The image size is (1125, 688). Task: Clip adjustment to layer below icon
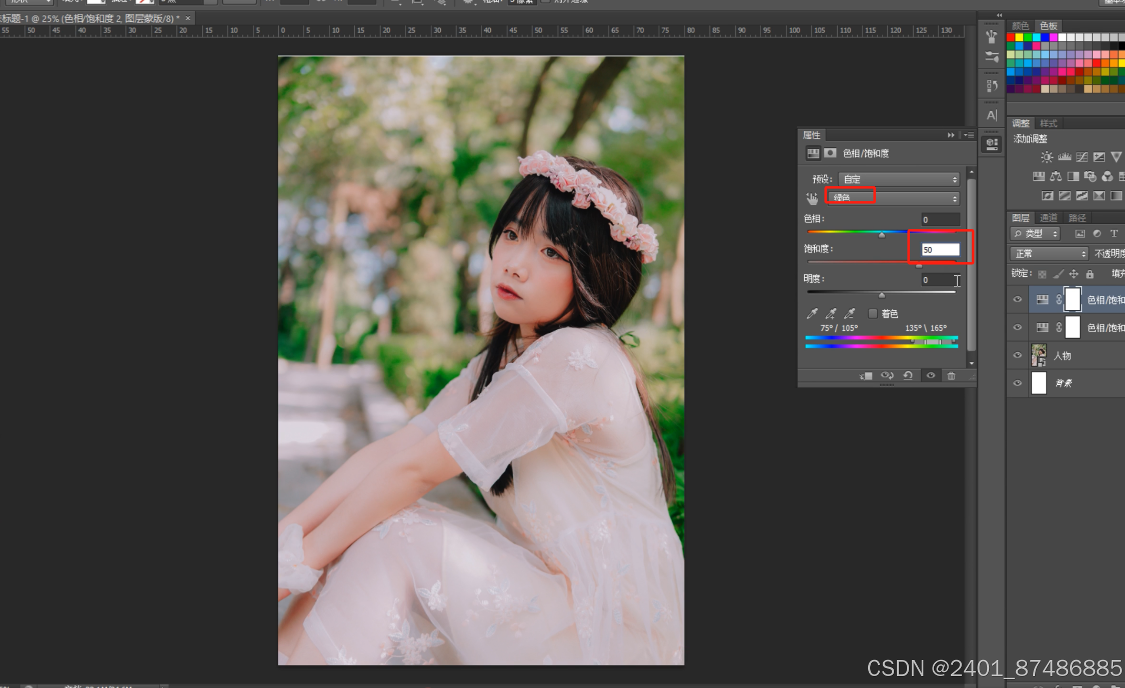[x=866, y=376]
